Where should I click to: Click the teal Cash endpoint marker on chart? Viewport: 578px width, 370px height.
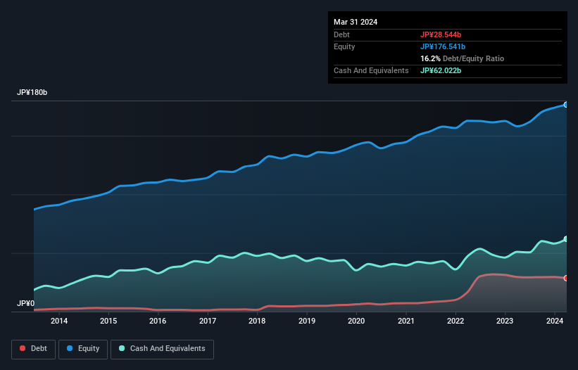565,239
